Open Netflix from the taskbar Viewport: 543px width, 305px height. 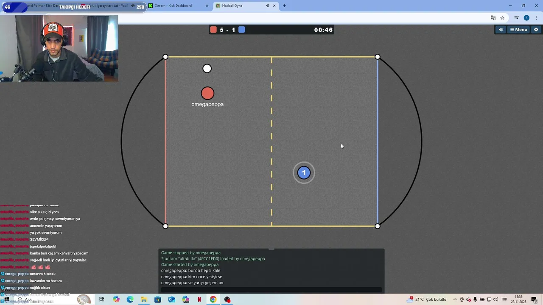(199, 299)
